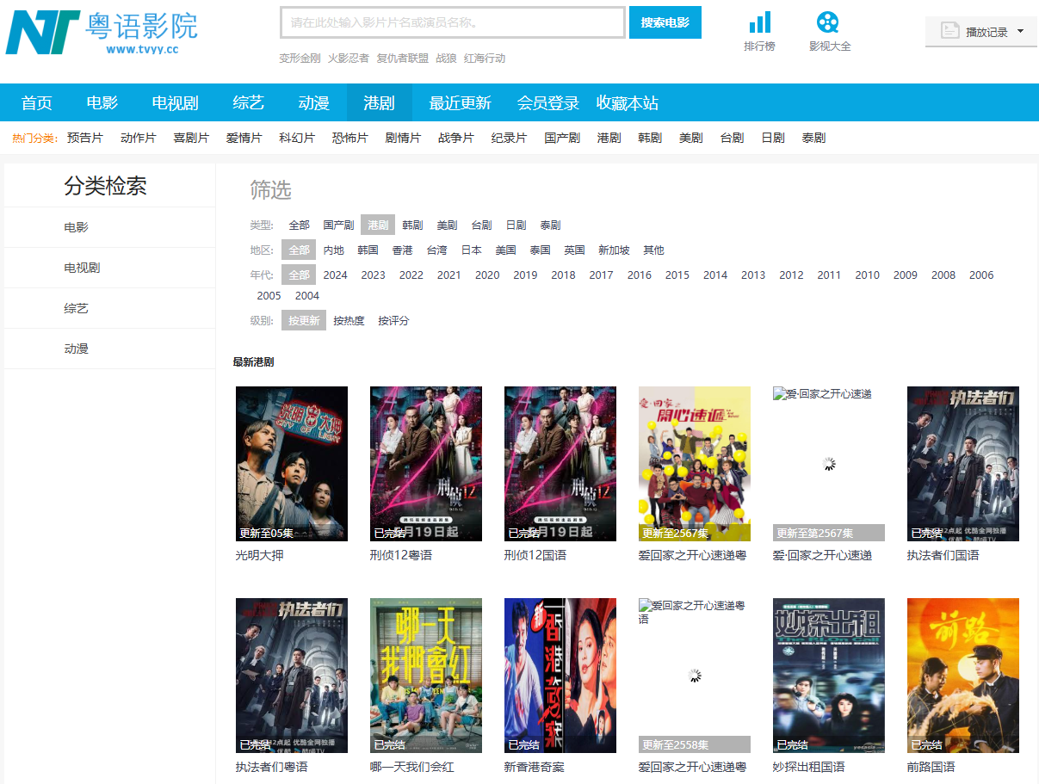Select hot search 火影忍者
Screen dimensions: 1039x784
pos(349,59)
